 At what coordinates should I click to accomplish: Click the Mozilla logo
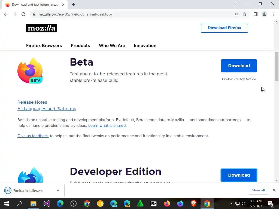click(41, 28)
